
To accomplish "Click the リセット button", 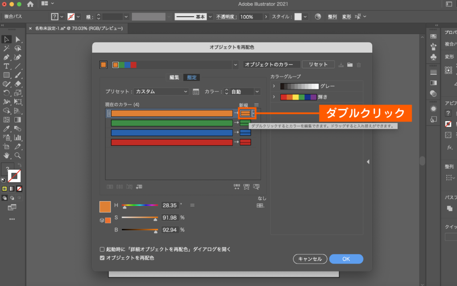I will (318, 64).
